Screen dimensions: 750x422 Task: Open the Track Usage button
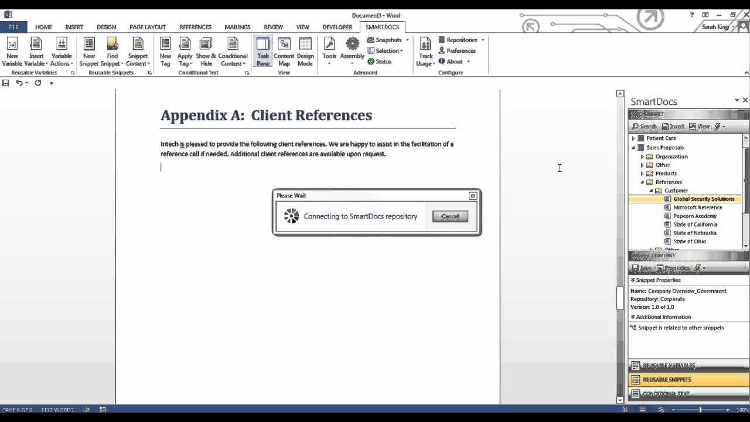426,52
